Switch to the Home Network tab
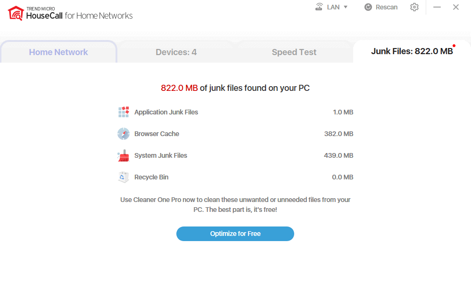 pos(58,52)
